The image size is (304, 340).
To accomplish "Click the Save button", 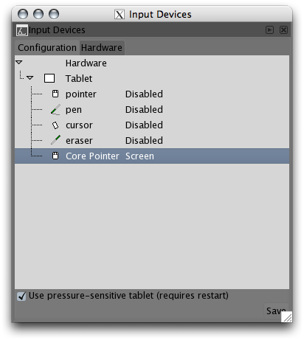I will point(276,310).
